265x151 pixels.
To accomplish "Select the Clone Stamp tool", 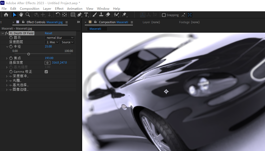I will click(101, 15).
